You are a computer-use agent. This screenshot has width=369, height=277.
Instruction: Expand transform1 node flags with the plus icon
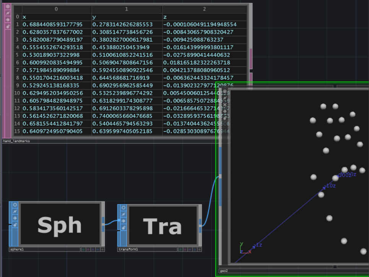pos(199,249)
